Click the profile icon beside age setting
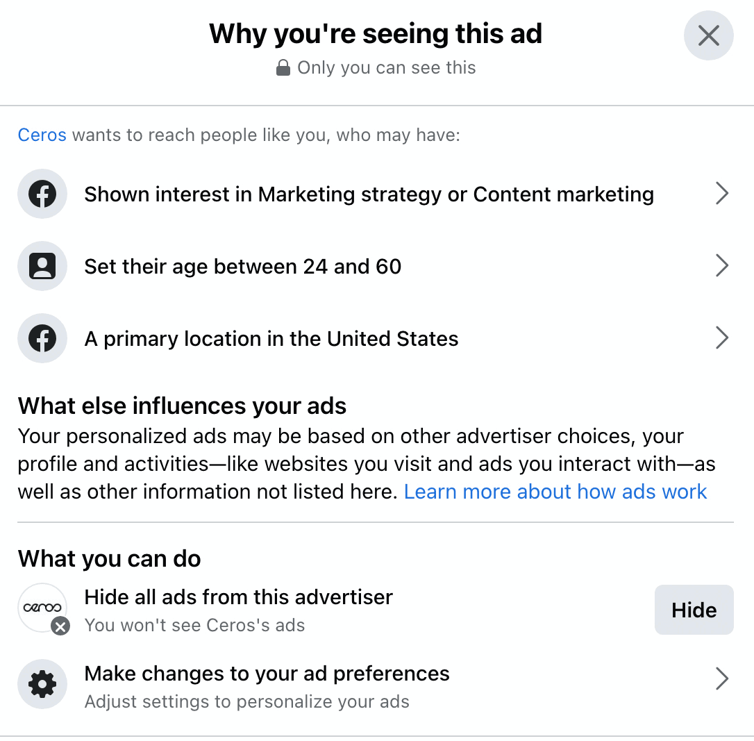This screenshot has height=741, width=754. click(x=42, y=266)
